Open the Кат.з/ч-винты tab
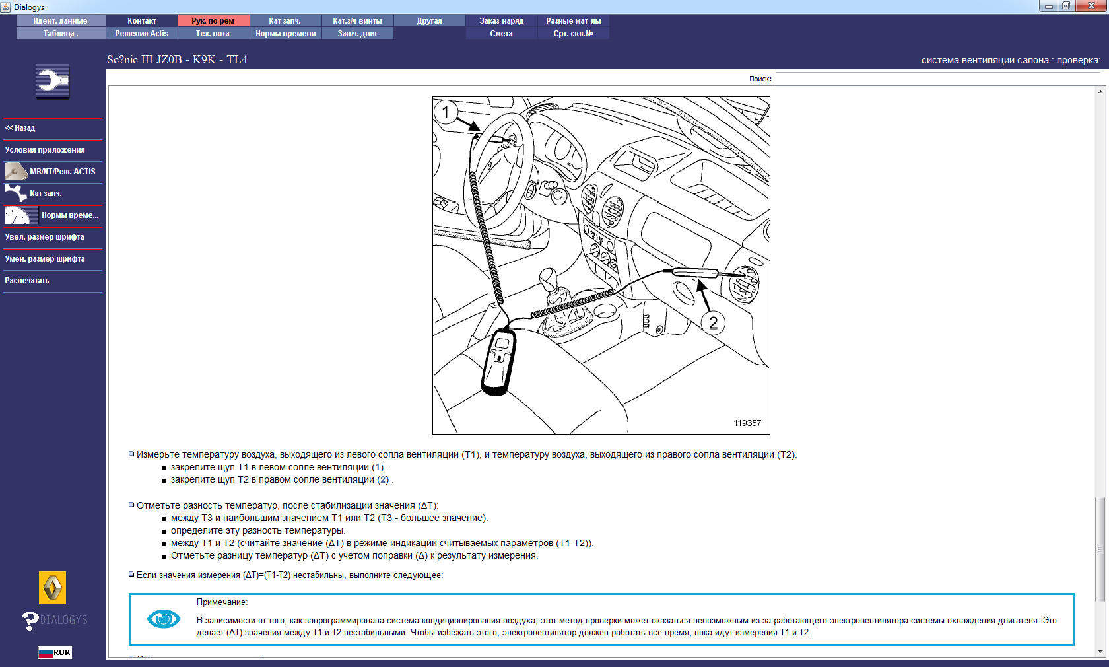The height and width of the screenshot is (667, 1109). [x=357, y=21]
